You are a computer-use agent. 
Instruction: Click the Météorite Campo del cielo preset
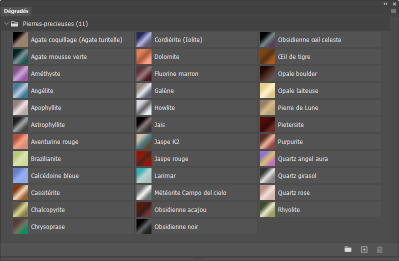[x=144, y=193]
